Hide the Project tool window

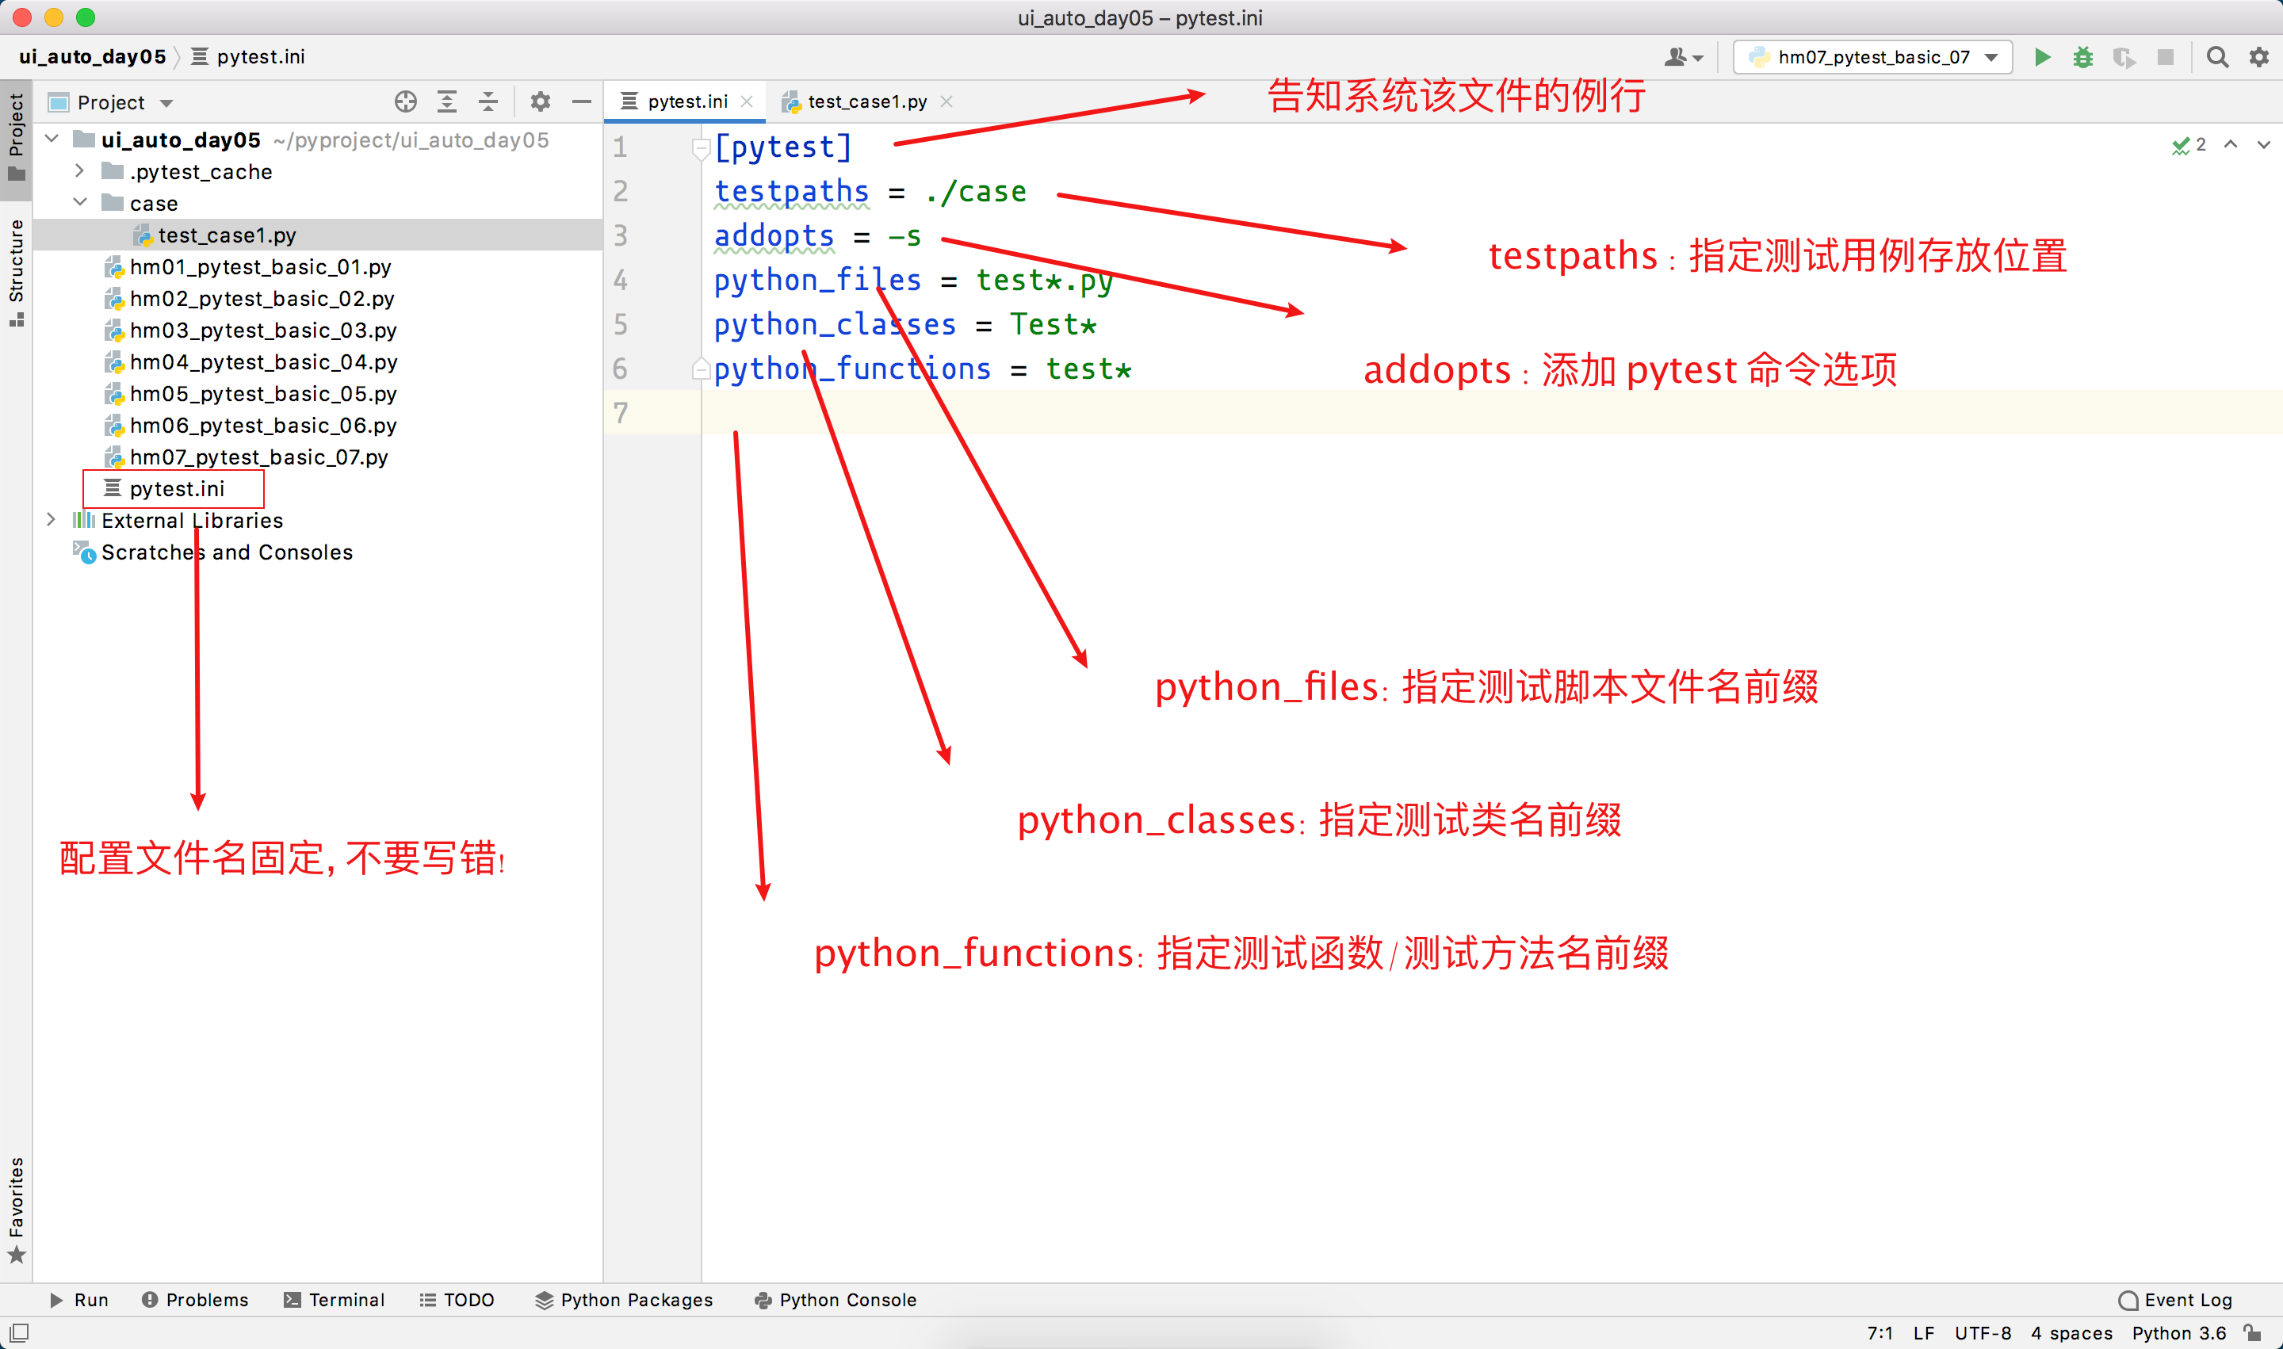(582, 101)
